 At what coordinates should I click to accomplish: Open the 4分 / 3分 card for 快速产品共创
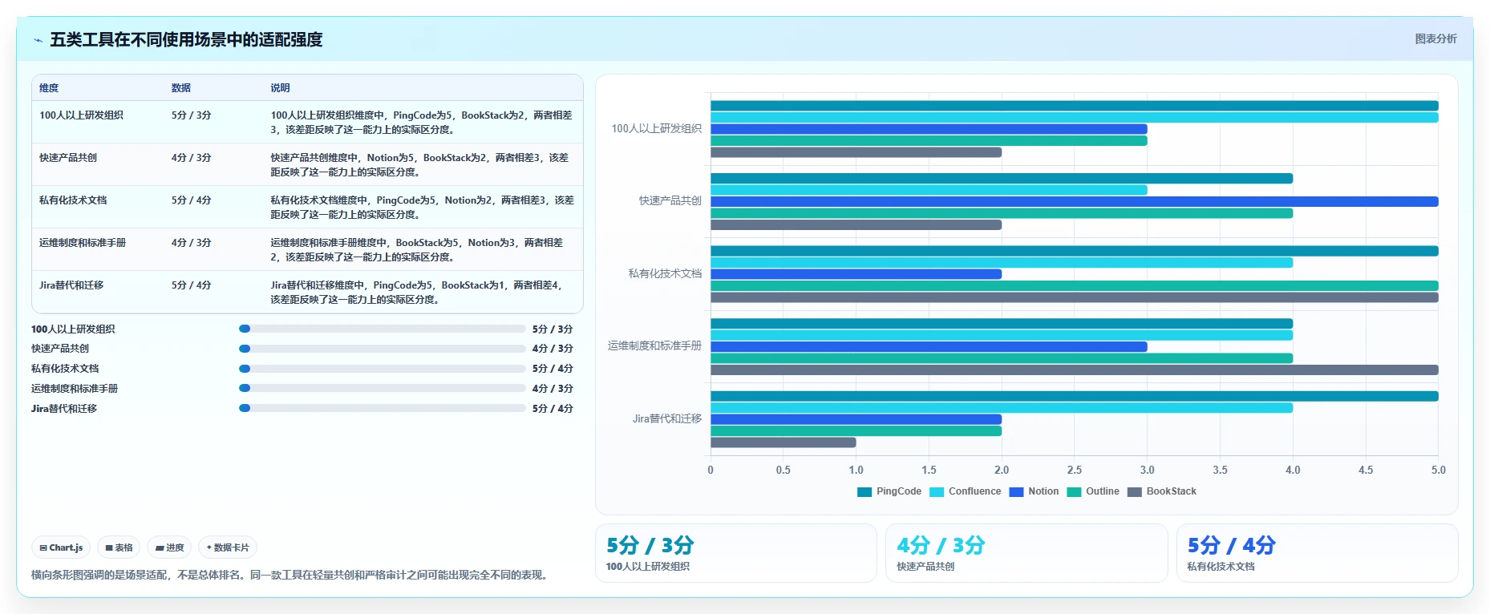(x=1026, y=553)
